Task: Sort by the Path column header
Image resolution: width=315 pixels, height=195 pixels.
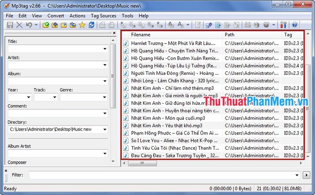Action: pos(252,35)
